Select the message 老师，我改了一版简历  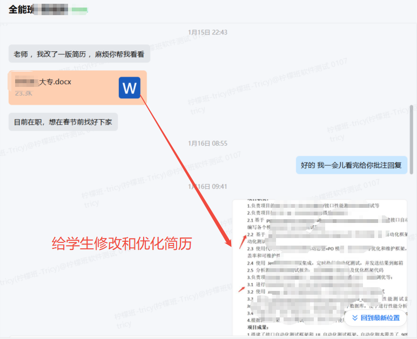[79, 54]
